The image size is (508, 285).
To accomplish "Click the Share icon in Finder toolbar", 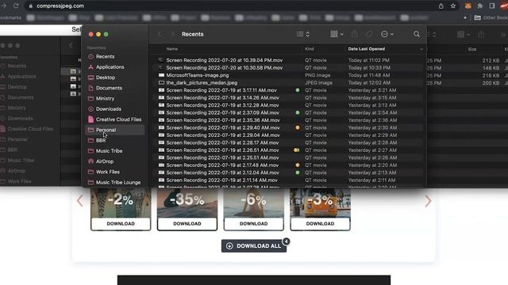I will 355,34.
